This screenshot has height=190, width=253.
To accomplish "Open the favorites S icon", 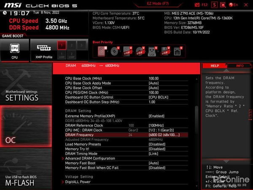I will (x=214, y=5).
